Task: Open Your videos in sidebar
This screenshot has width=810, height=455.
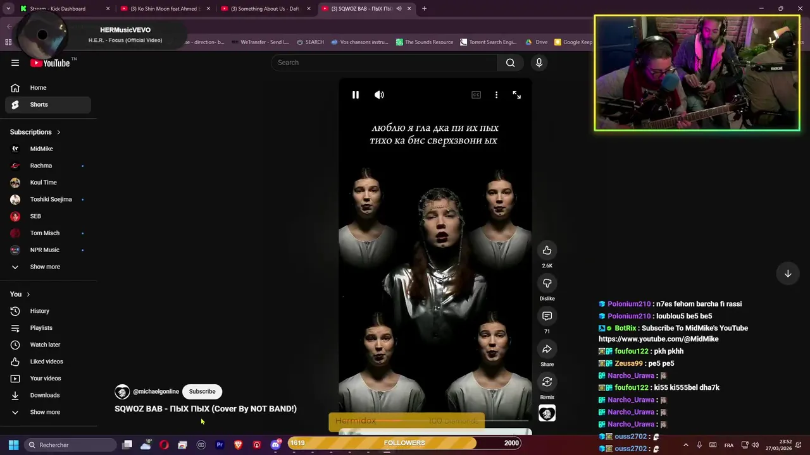Action: click(x=48, y=379)
